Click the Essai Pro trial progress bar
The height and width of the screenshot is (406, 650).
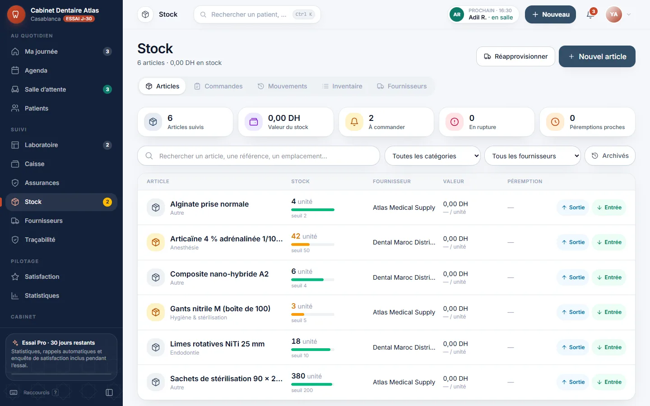click(x=61, y=374)
